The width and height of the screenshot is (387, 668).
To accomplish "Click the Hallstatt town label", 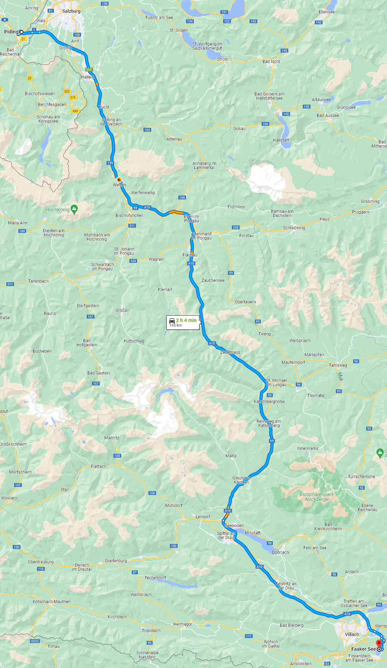I will pyautogui.click(x=281, y=140).
